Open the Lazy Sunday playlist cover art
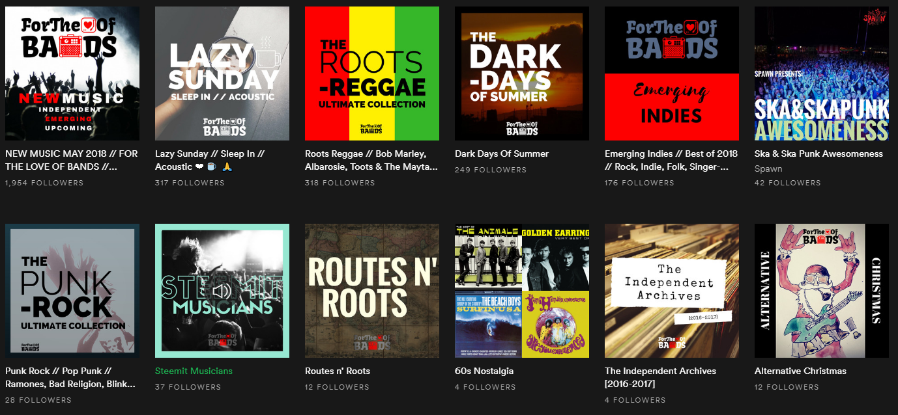 (x=222, y=74)
